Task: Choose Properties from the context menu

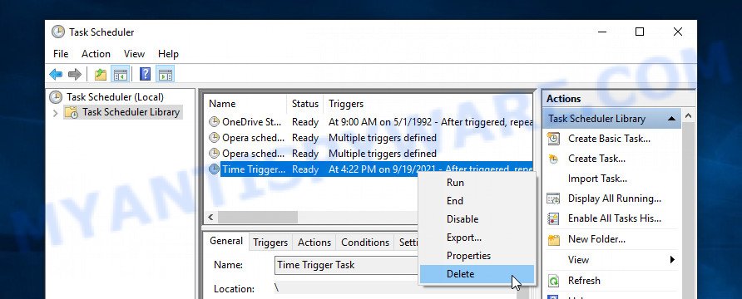Action: 477,256
